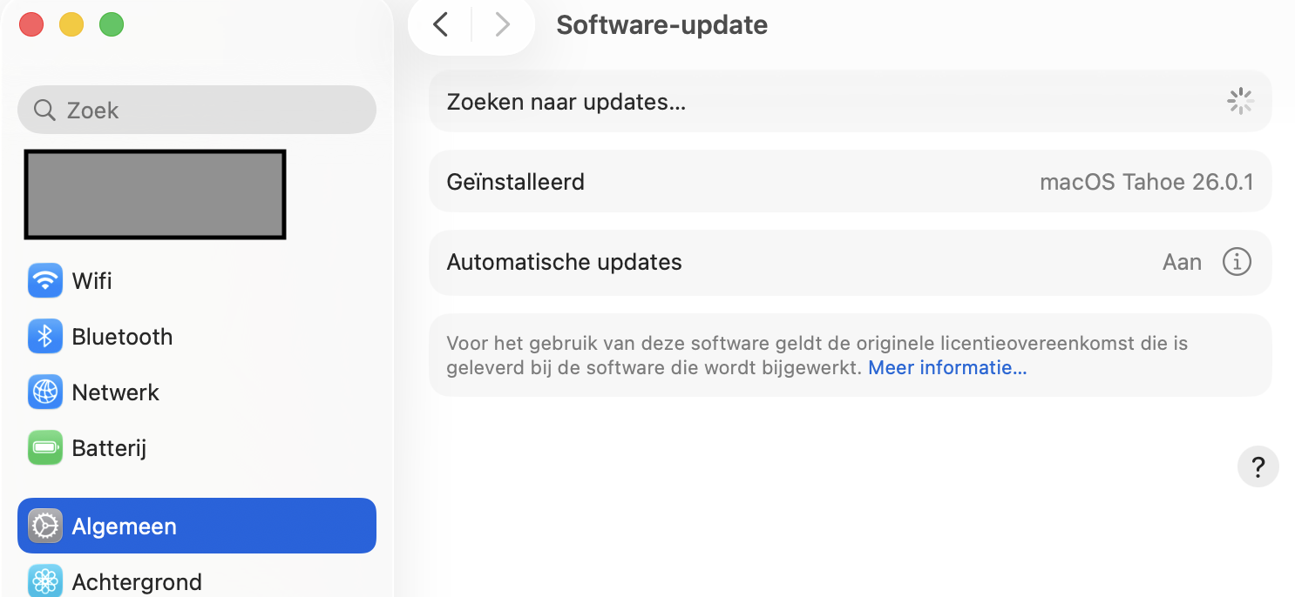Select the Batterij icon
1295x597 pixels.
pos(44,447)
